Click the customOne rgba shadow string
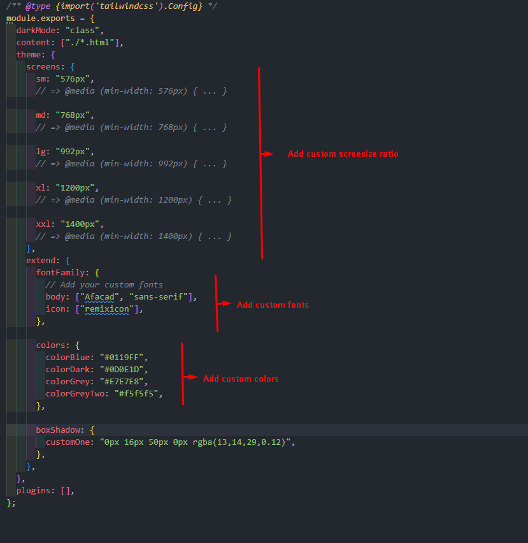Image resolution: width=528 pixels, height=543 pixels. click(x=197, y=442)
